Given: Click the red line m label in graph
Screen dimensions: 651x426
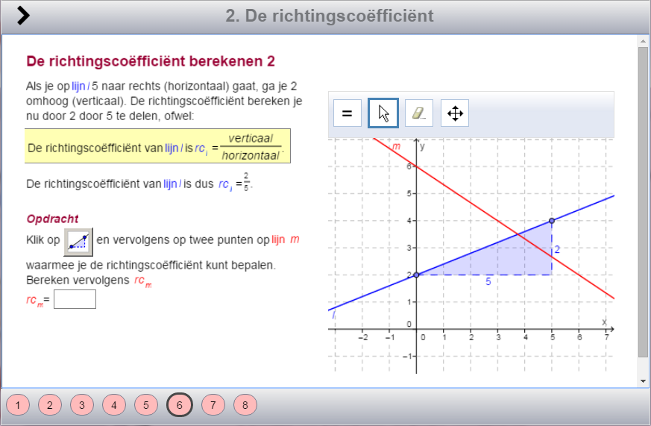Looking at the screenshot, I should point(396,147).
